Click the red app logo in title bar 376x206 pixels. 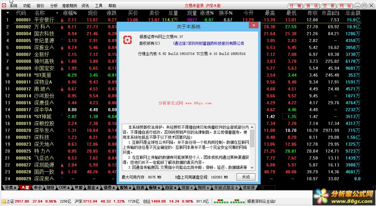coord(4,5)
